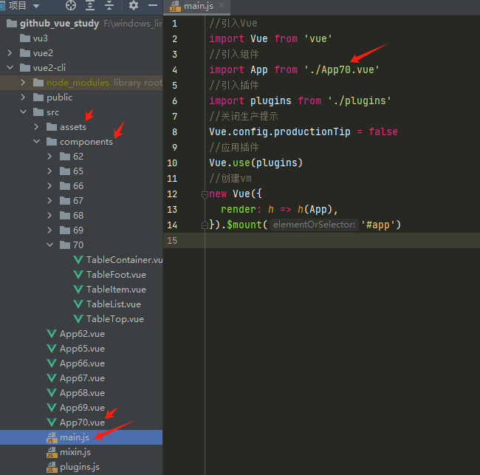Select the github_vue_study project root
This screenshot has height=475, width=480.
pyautogui.click(x=59, y=24)
